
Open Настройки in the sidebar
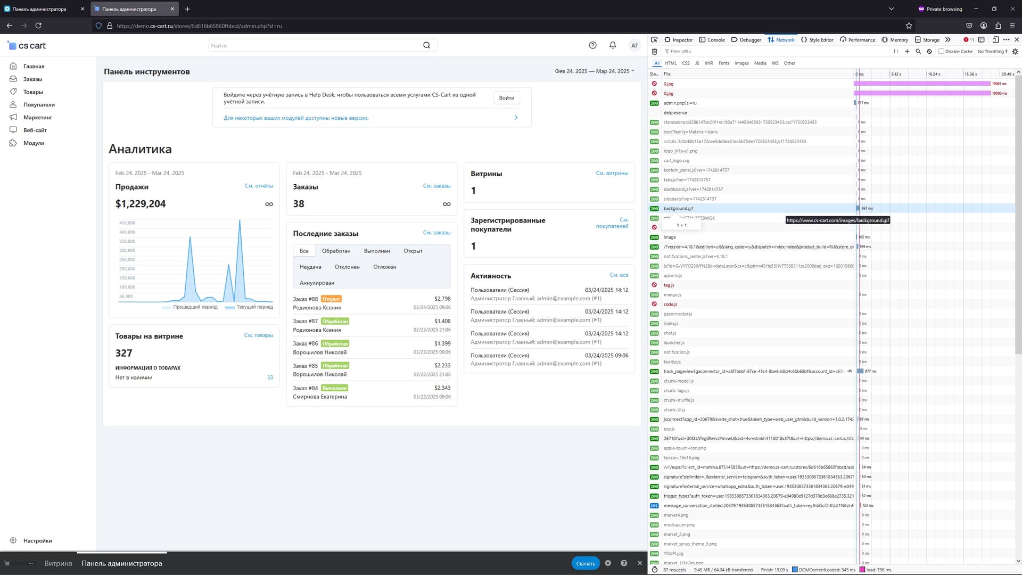point(37,541)
